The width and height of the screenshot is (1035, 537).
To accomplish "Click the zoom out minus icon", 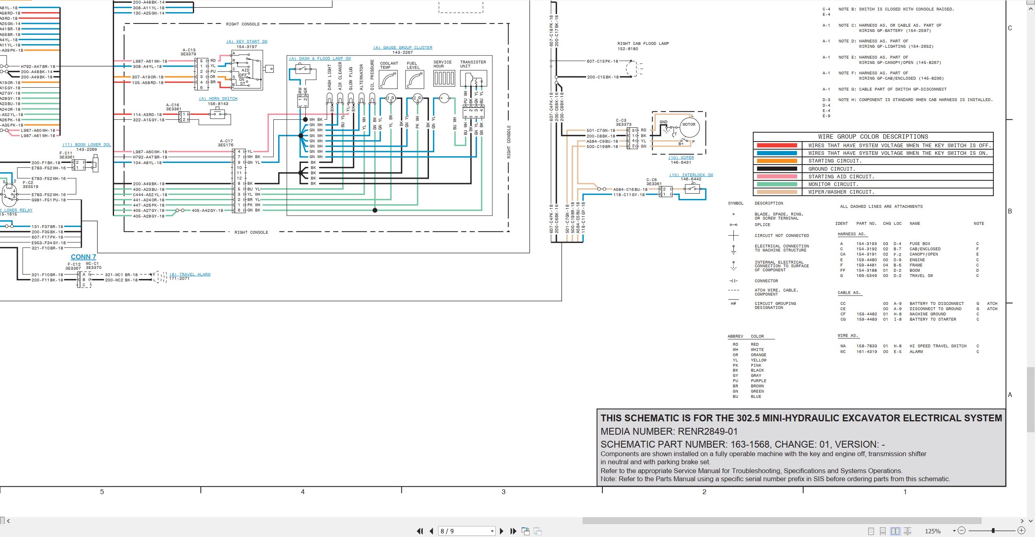I will pyautogui.click(x=962, y=531).
